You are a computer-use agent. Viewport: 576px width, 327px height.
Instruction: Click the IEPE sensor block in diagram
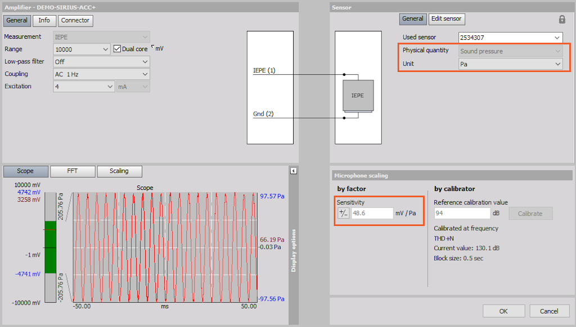tap(358, 96)
